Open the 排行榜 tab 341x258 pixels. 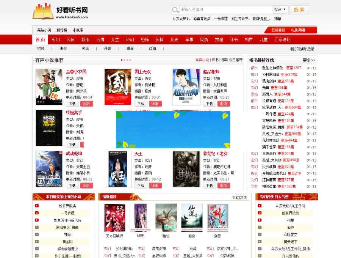click(x=62, y=30)
